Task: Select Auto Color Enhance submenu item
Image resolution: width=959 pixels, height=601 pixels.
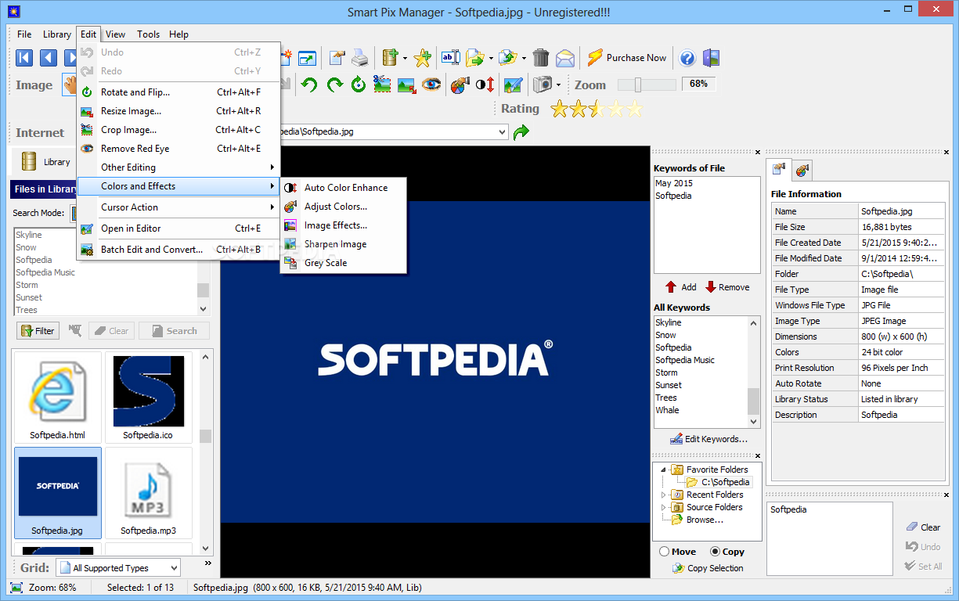Action: 344,188
